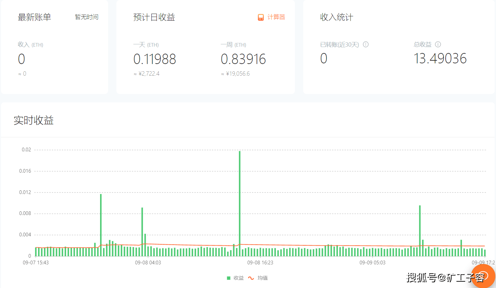Click the 一周 (ETH) label
The width and height of the screenshot is (496, 288).
pyautogui.click(x=233, y=45)
